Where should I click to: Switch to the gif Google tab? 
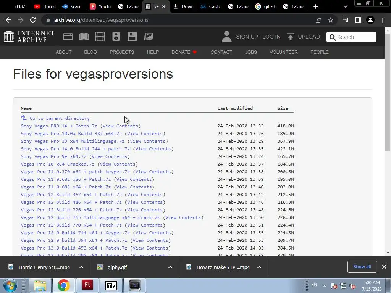(x=266, y=6)
